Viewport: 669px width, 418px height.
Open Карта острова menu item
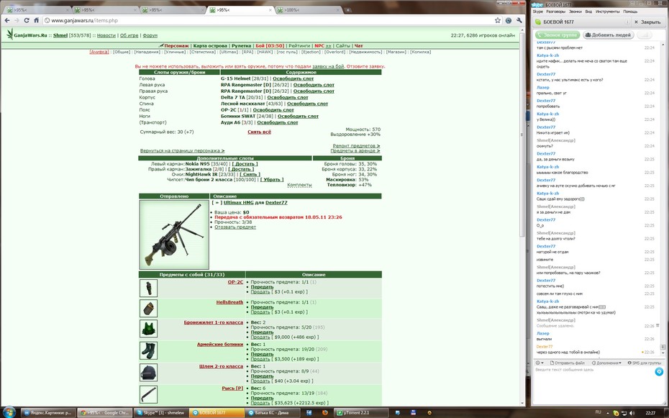[211, 45]
